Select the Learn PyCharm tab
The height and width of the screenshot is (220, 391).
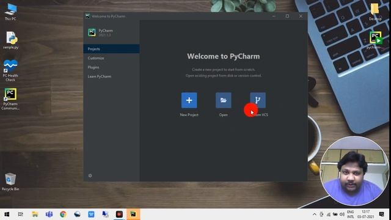[x=111, y=76]
